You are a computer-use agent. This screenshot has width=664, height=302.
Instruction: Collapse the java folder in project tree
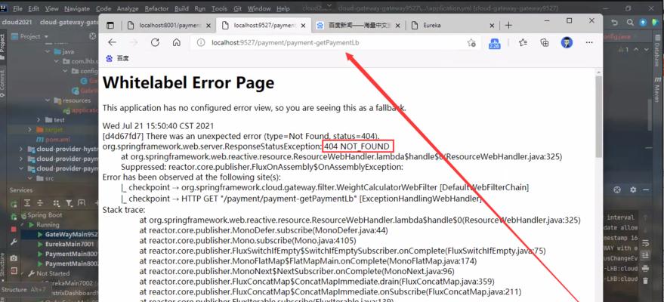[48, 52]
